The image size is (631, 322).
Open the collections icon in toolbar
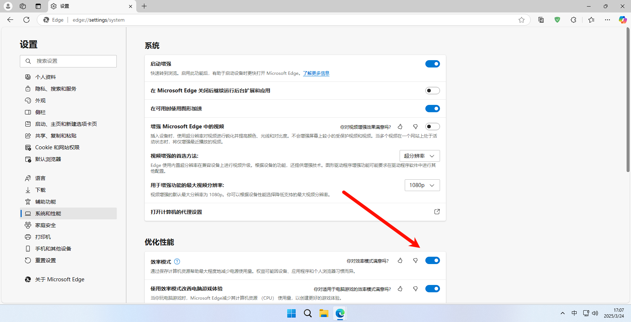[x=541, y=20]
